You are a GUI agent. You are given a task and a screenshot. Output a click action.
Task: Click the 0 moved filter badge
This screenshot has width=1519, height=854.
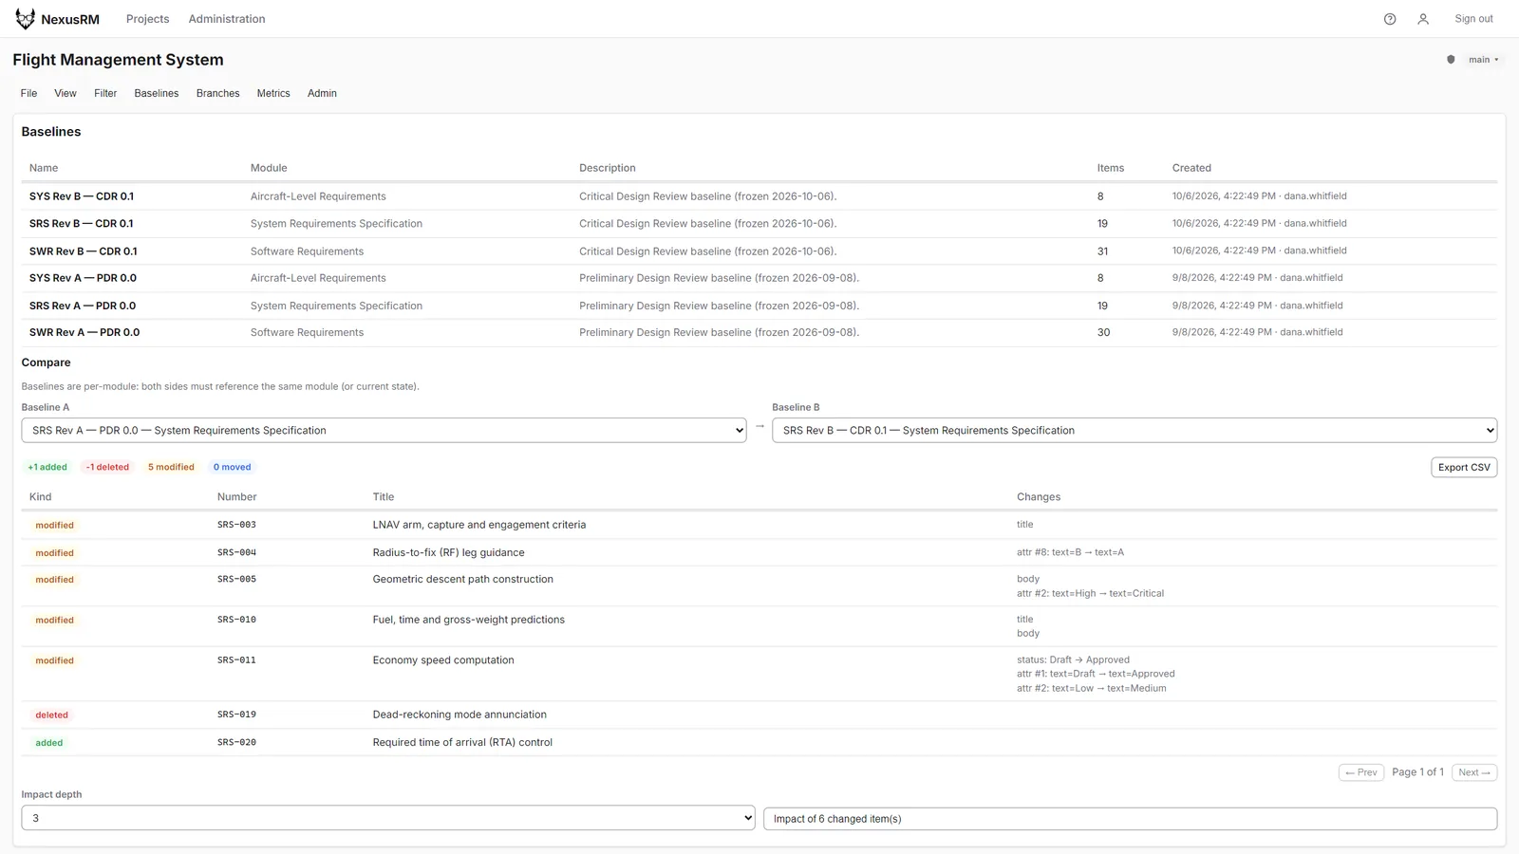(232, 468)
